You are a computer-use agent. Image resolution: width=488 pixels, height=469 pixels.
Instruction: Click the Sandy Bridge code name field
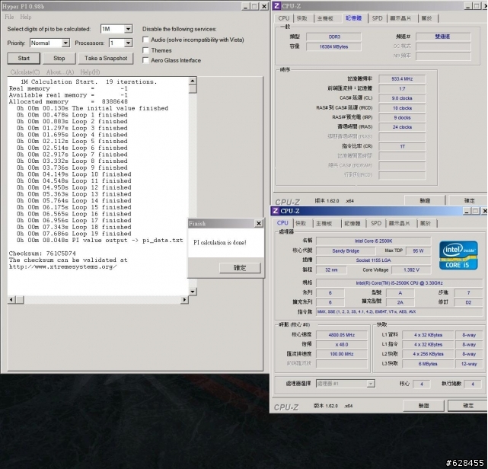tap(346, 250)
